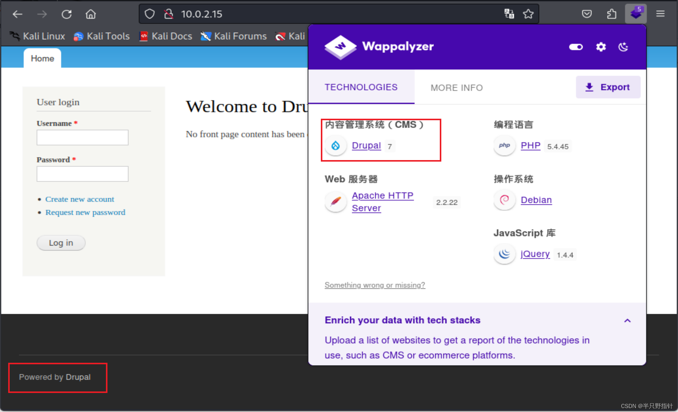Image resolution: width=678 pixels, height=412 pixels.
Task: Click the PHP programming language icon
Action: [504, 146]
